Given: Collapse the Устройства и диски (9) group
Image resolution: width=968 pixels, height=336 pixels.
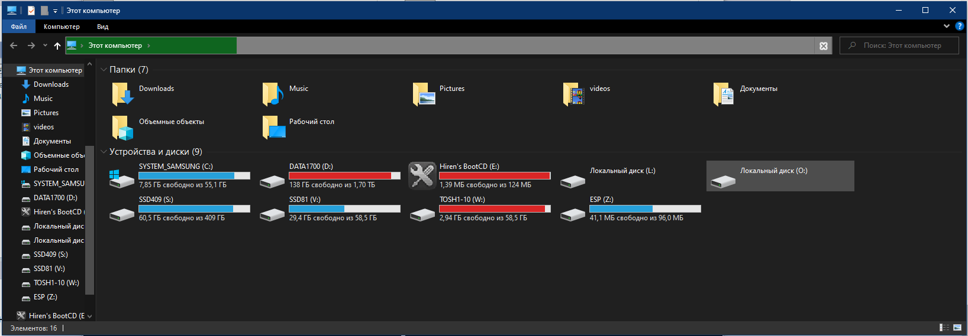Looking at the screenshot, I should (x=104, y=152).
